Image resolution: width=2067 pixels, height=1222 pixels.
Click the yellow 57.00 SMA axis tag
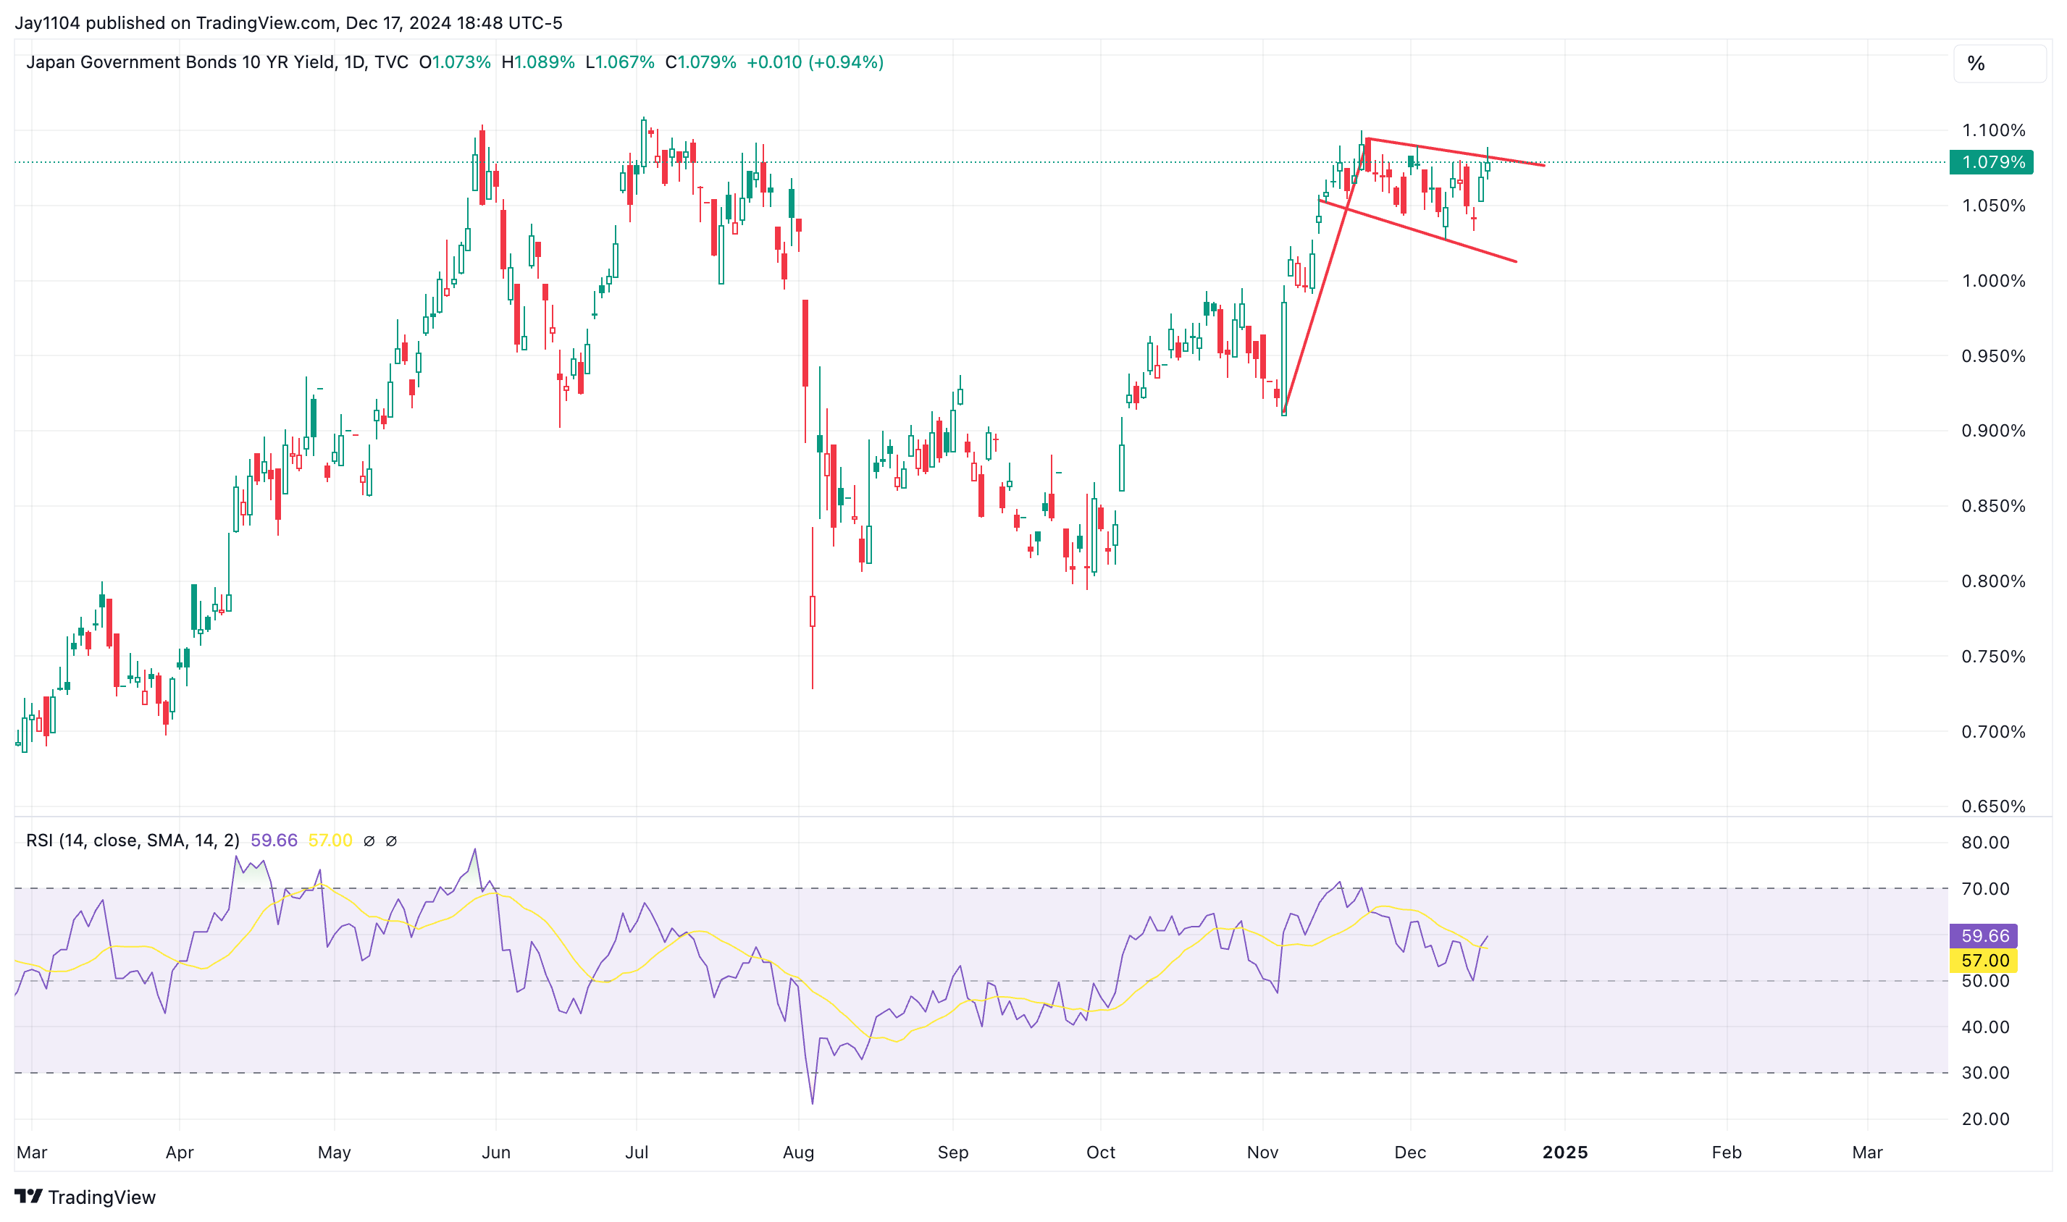[1984, 960]
